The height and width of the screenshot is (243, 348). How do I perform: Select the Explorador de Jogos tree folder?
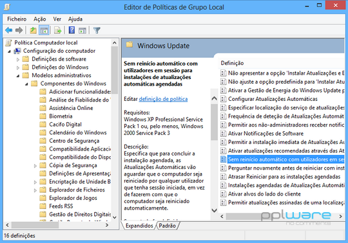73,198
